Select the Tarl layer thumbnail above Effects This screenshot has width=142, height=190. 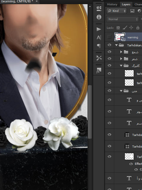coord(129,156)
